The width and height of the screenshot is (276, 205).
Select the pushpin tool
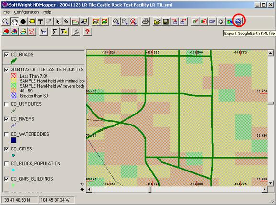click(66, 22)
